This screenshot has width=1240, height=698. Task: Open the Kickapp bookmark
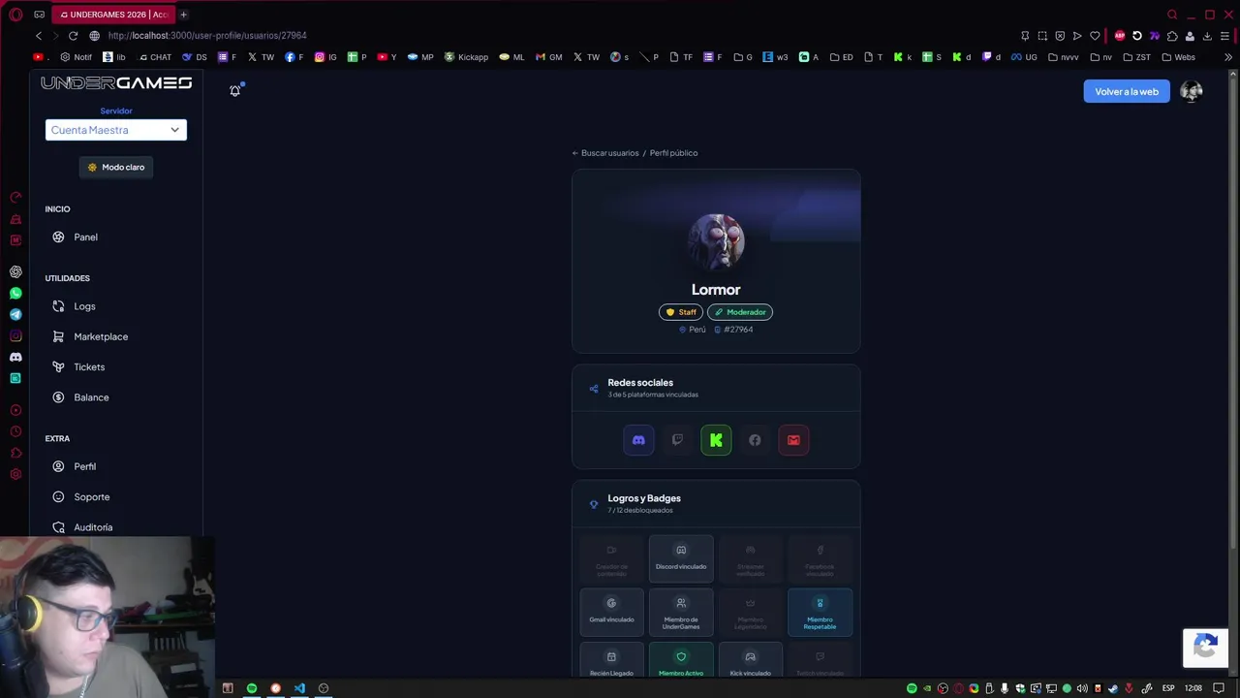[466, 57]
